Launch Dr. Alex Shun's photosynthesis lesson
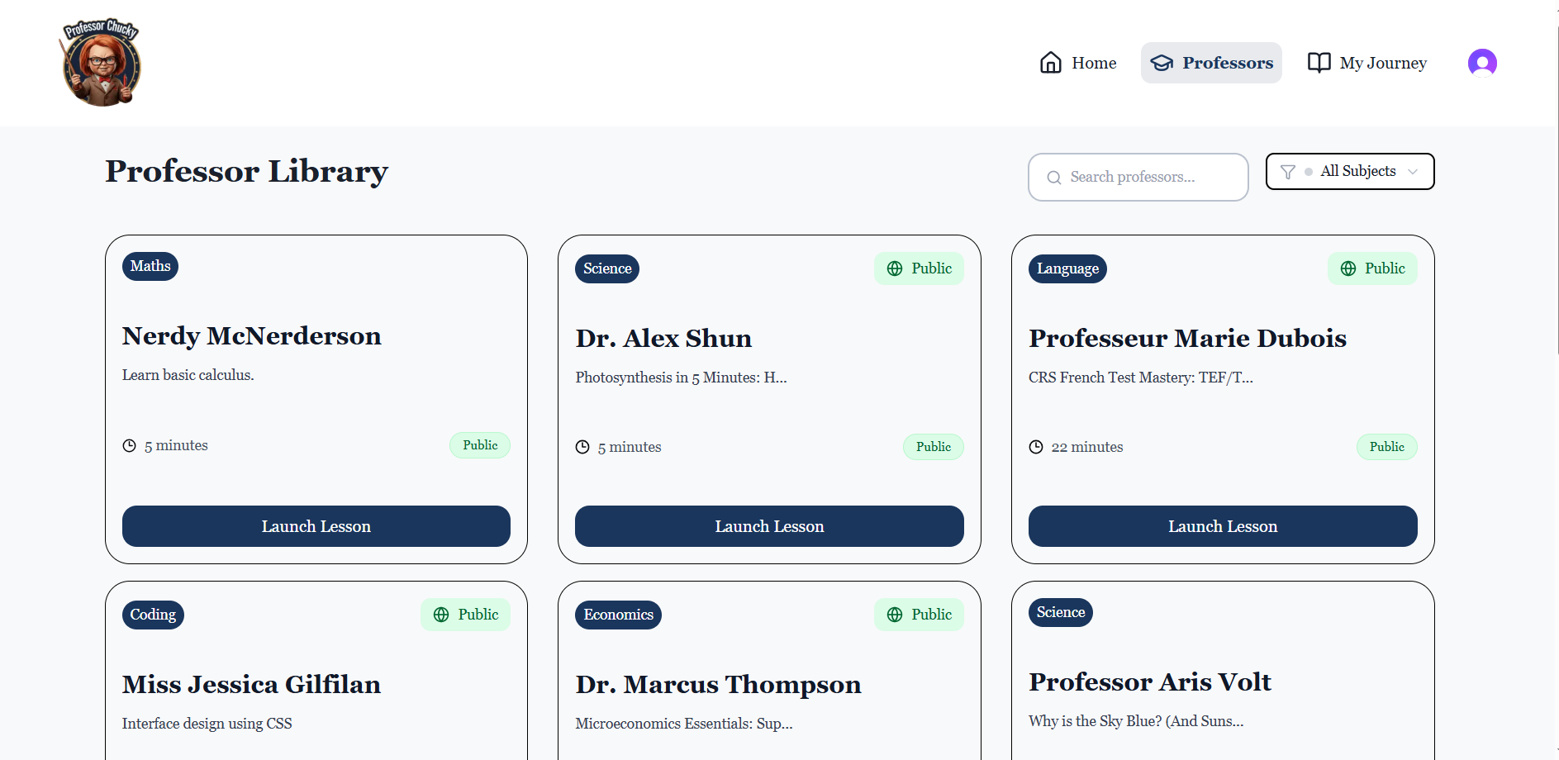 pos(769,526)
